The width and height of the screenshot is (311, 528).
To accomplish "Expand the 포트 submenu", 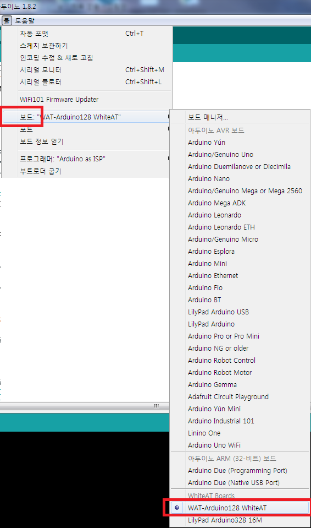I will point(87,129).
